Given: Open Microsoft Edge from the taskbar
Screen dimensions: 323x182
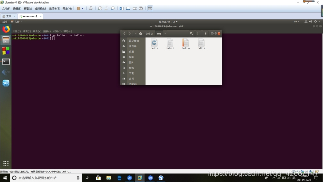Looking at the screenshot, I should click(x=119, y=178).
